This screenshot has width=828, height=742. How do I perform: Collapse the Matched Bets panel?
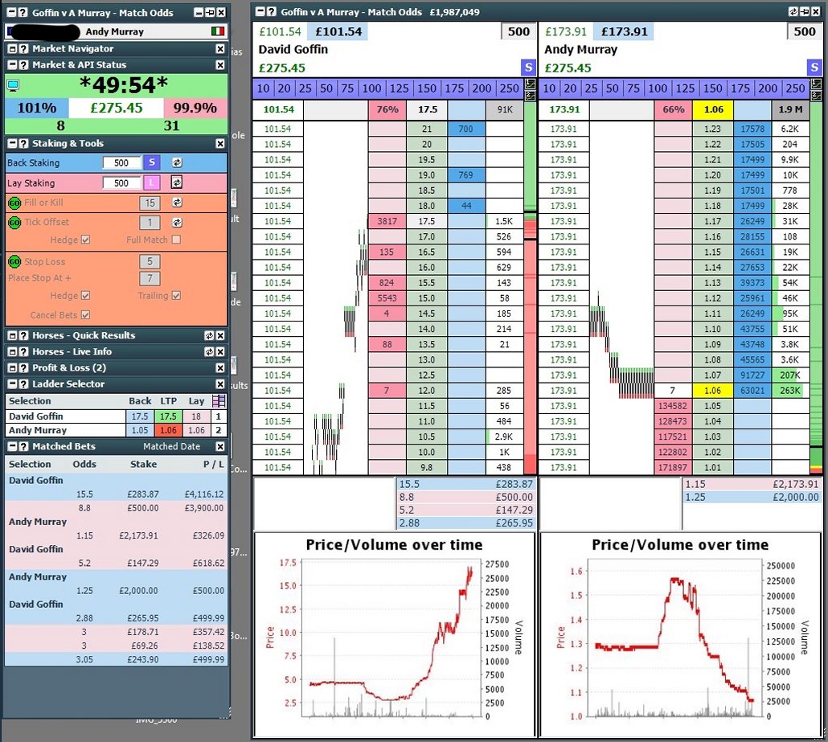12,446
